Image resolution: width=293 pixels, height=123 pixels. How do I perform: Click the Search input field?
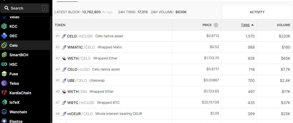tap(25, 8)
